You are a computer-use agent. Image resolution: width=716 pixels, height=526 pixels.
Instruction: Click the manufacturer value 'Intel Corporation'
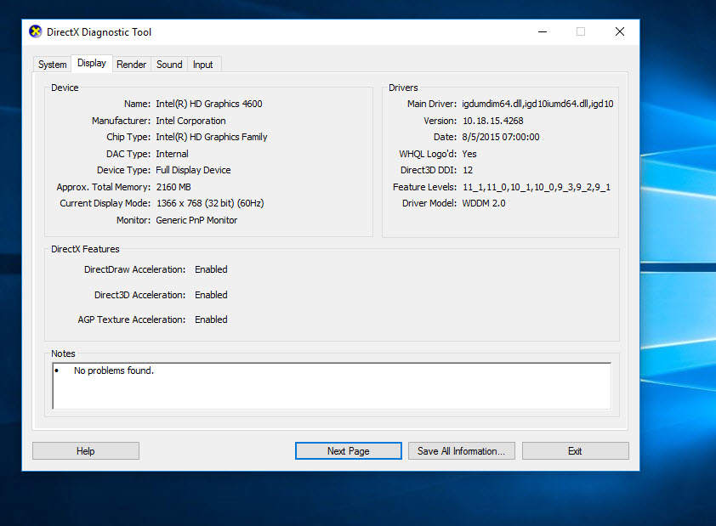tap(190, 121)
